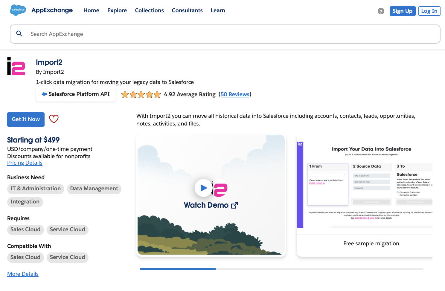Viewport: 445px width, 291px height.
Task: Go to the Collections section
Action: coord(149,10)
